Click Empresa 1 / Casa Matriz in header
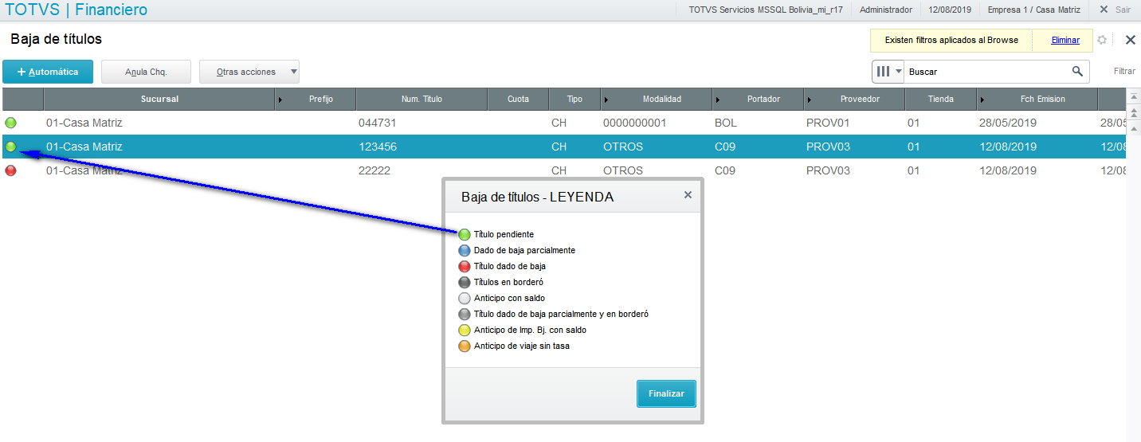 coord(1033,10)
